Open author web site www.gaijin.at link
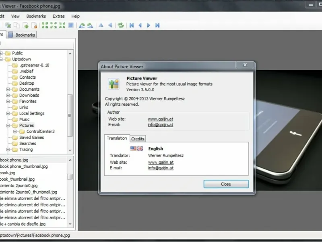The height and width of the screenshot is (242, 322). tap(160, 119)
